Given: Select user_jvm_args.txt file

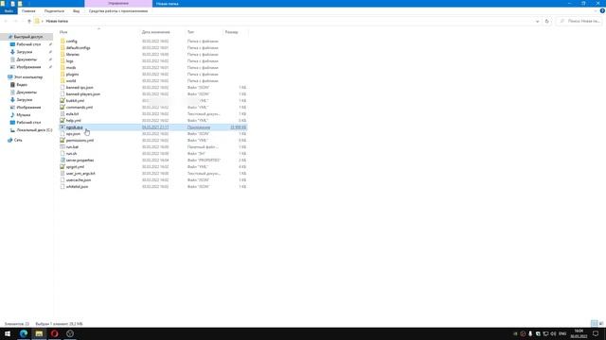Looking at the screenshot, I should tap(80, 174).
